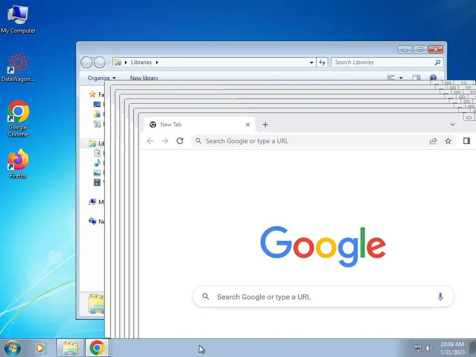
Task: Close the New Tab tab
Action: tap(248, 125)
